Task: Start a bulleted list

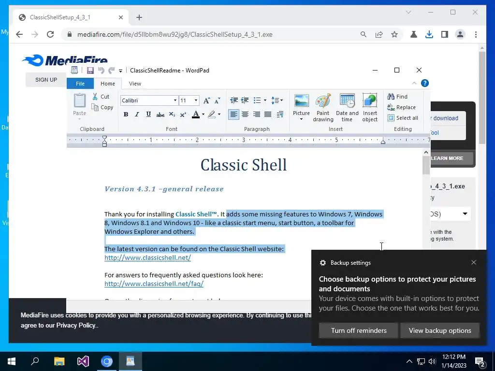Action: point(257,100)
